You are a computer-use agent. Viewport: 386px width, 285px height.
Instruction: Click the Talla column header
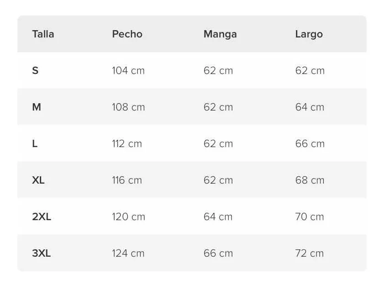click(43, 34)
